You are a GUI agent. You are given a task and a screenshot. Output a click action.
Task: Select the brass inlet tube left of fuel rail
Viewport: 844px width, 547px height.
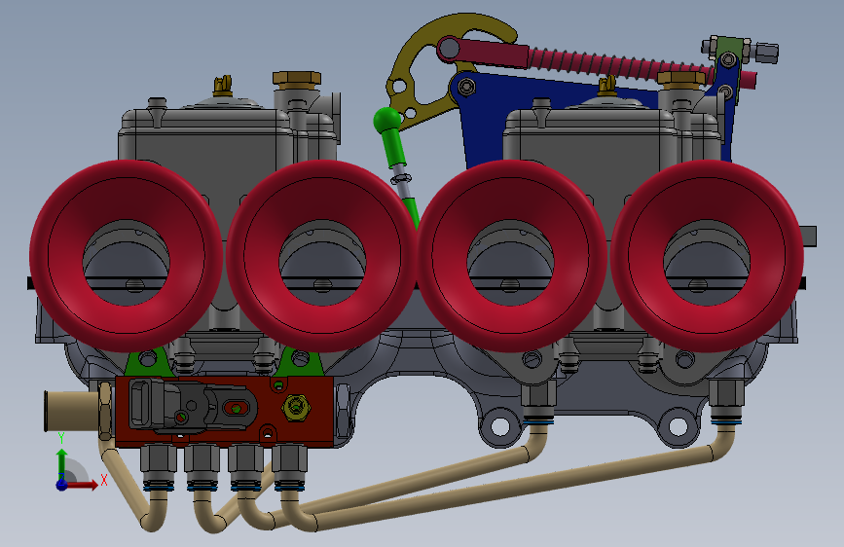coord(72,411)
